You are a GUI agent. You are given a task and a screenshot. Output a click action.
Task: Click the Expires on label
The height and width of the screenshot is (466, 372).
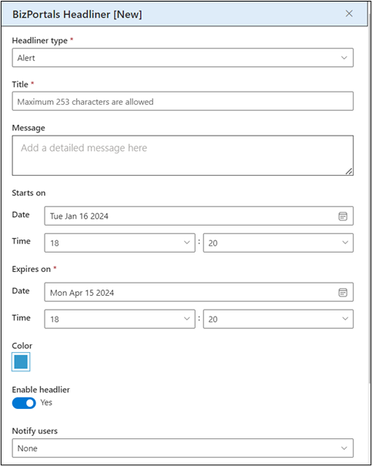coord(32,270)
